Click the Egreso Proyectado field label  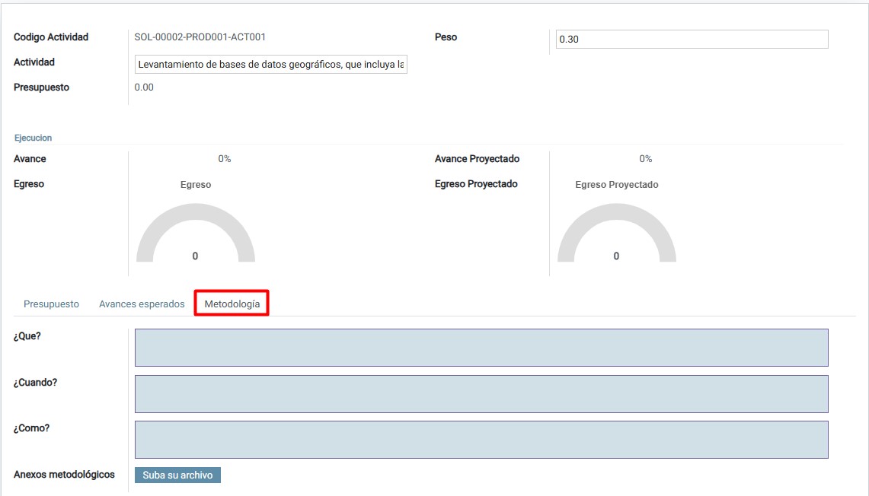click(476, 184)
